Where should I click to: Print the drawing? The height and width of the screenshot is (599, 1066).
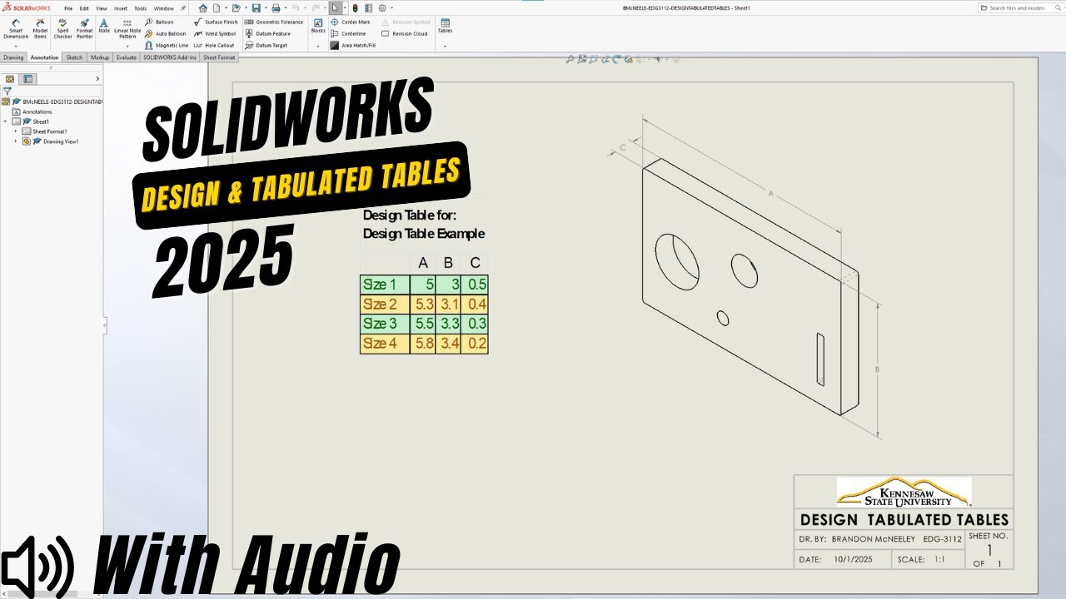(276, 7)
